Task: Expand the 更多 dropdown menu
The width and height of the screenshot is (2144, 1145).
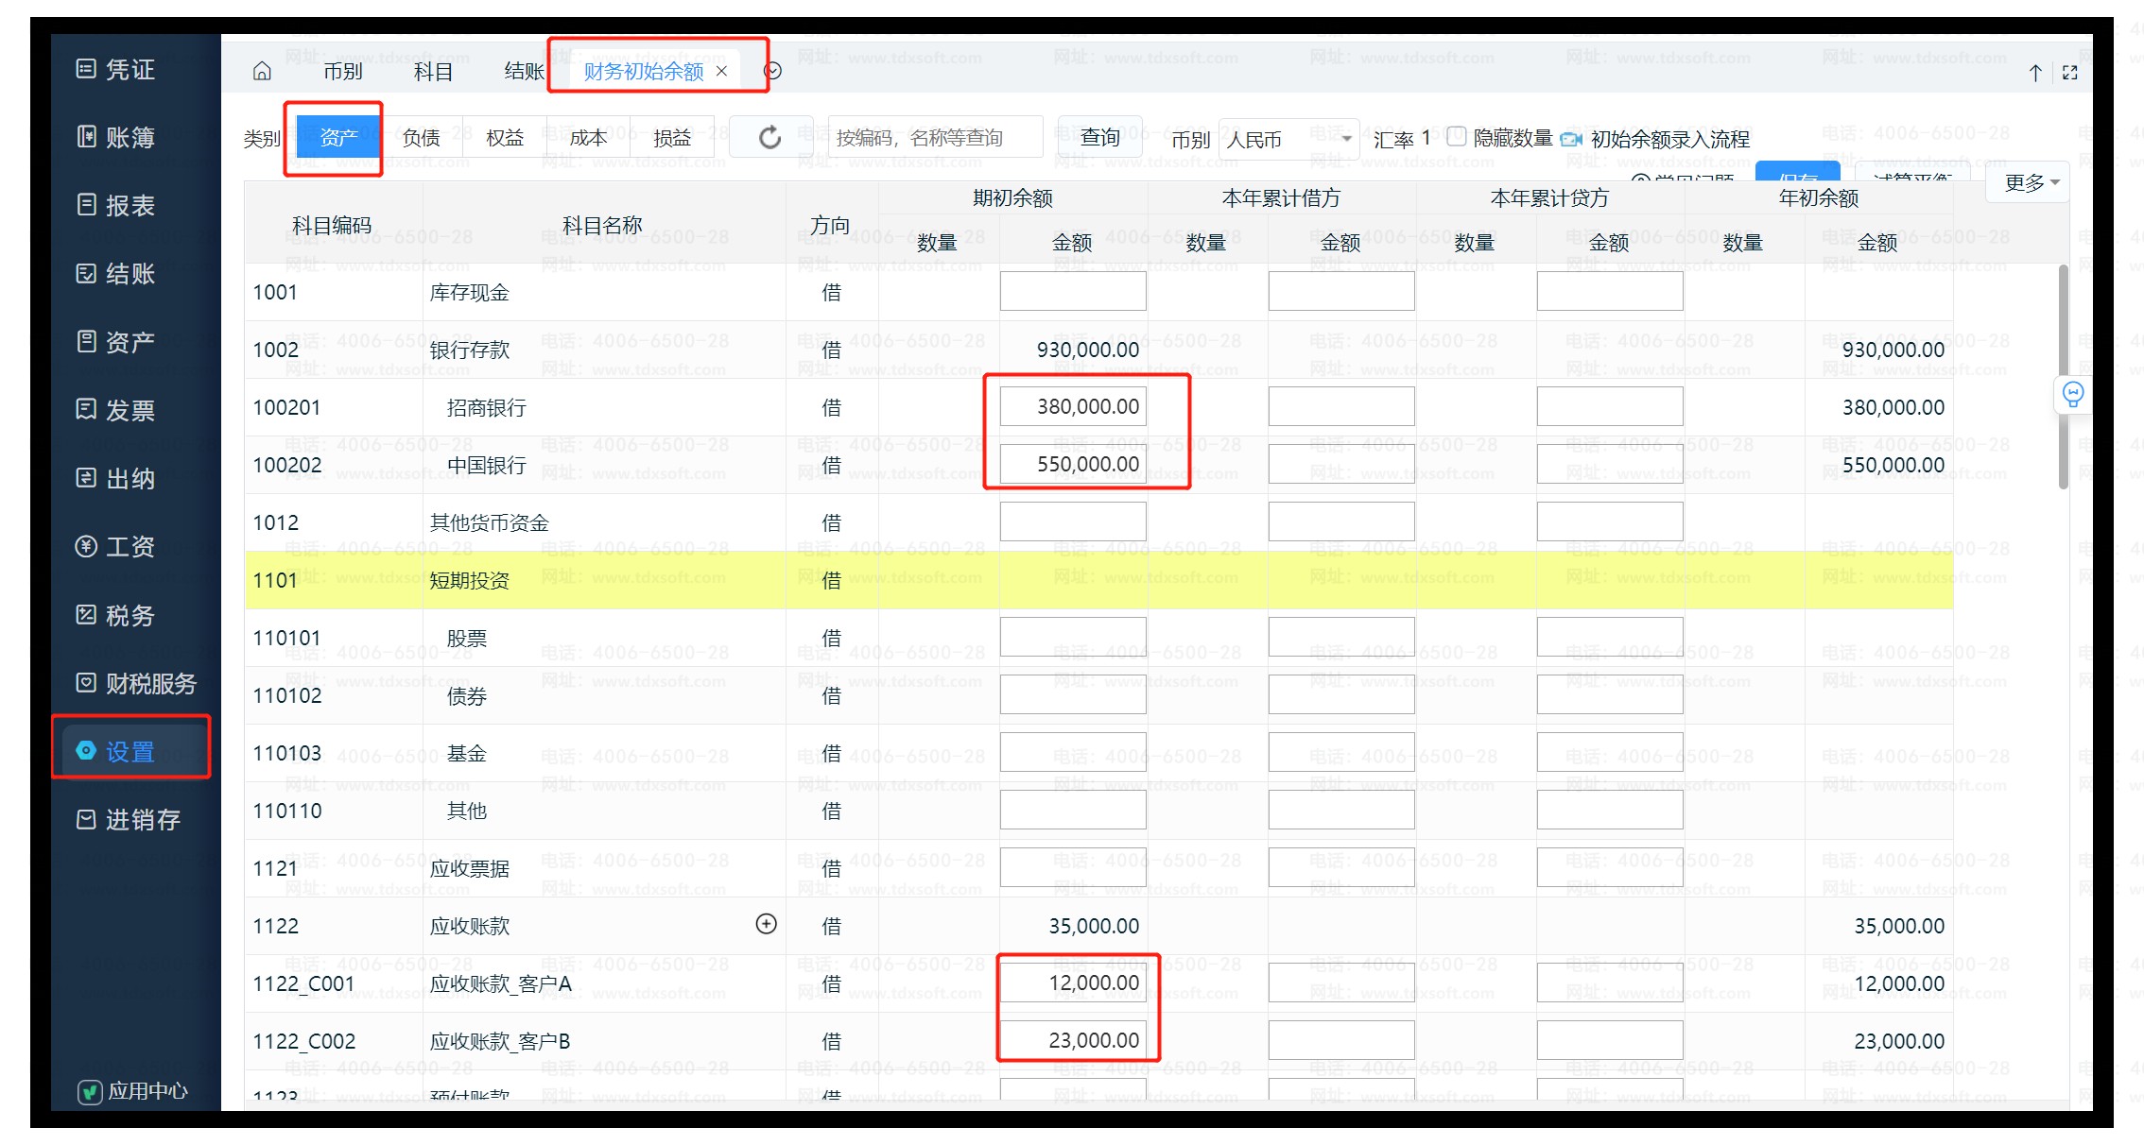Action: pyautogui.click(x=2032, y=182)
